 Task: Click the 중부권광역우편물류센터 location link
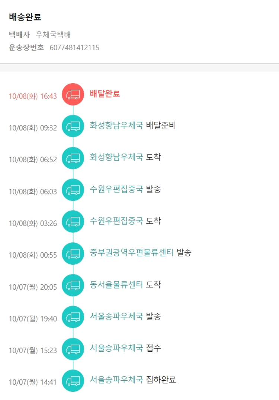131,252
